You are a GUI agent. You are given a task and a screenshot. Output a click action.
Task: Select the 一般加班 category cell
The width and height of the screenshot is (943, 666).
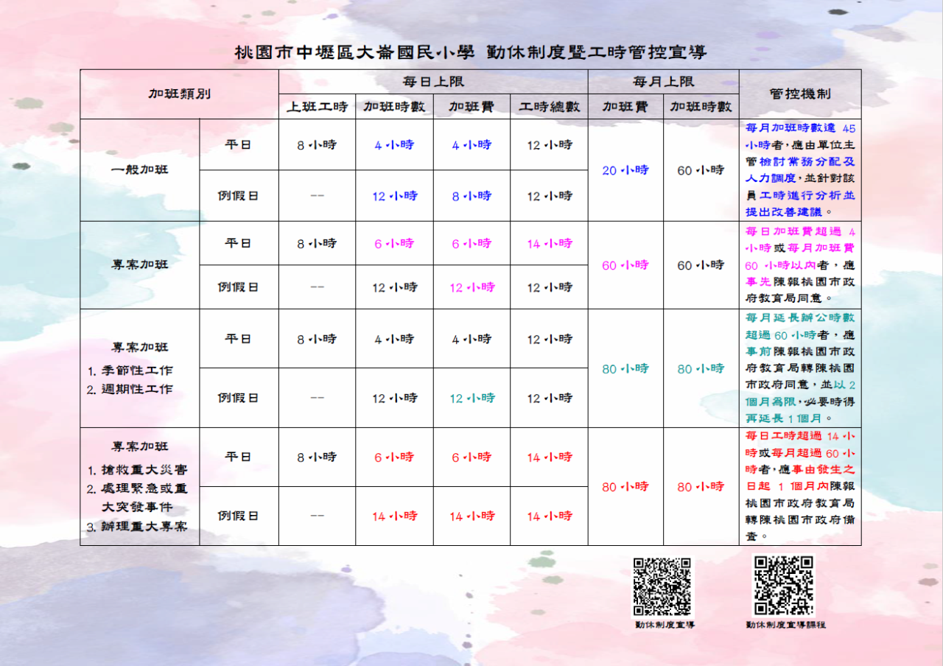(x=139, y=170)
